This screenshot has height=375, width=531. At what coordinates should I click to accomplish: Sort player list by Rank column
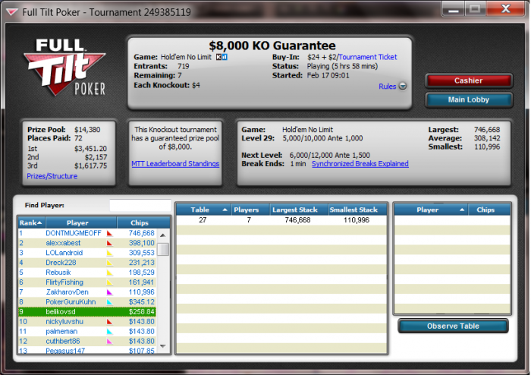(32, 223)
